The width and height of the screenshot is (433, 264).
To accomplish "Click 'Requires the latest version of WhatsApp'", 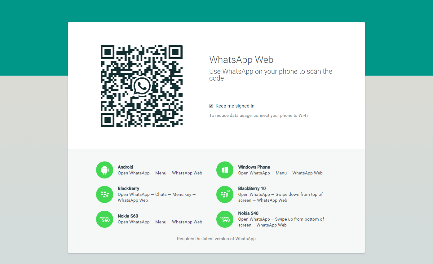I will 216,239.
